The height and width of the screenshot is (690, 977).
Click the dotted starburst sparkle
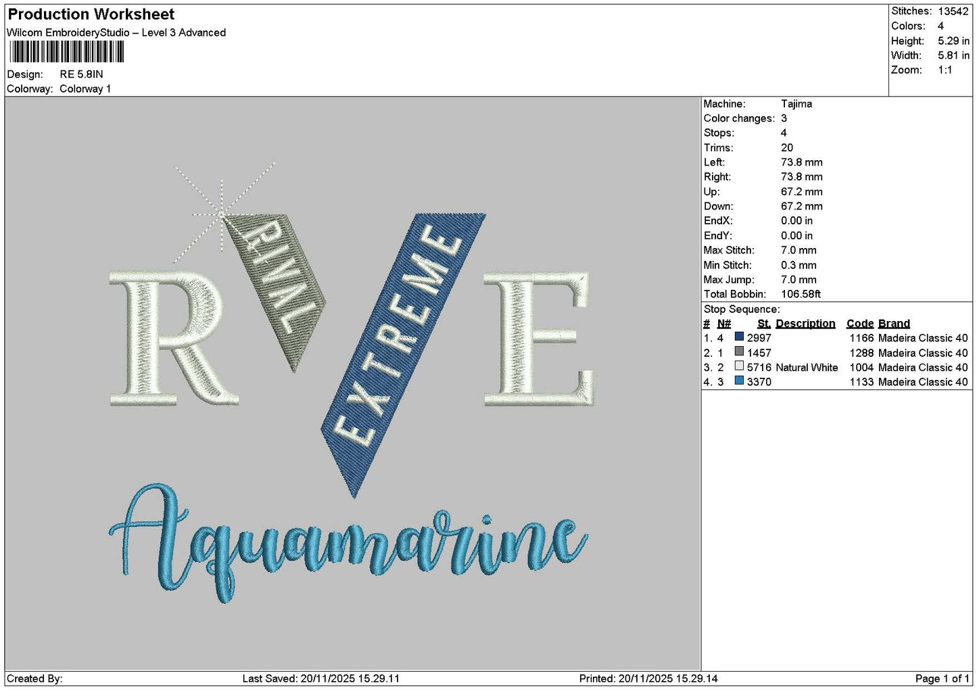coord(222,212)
